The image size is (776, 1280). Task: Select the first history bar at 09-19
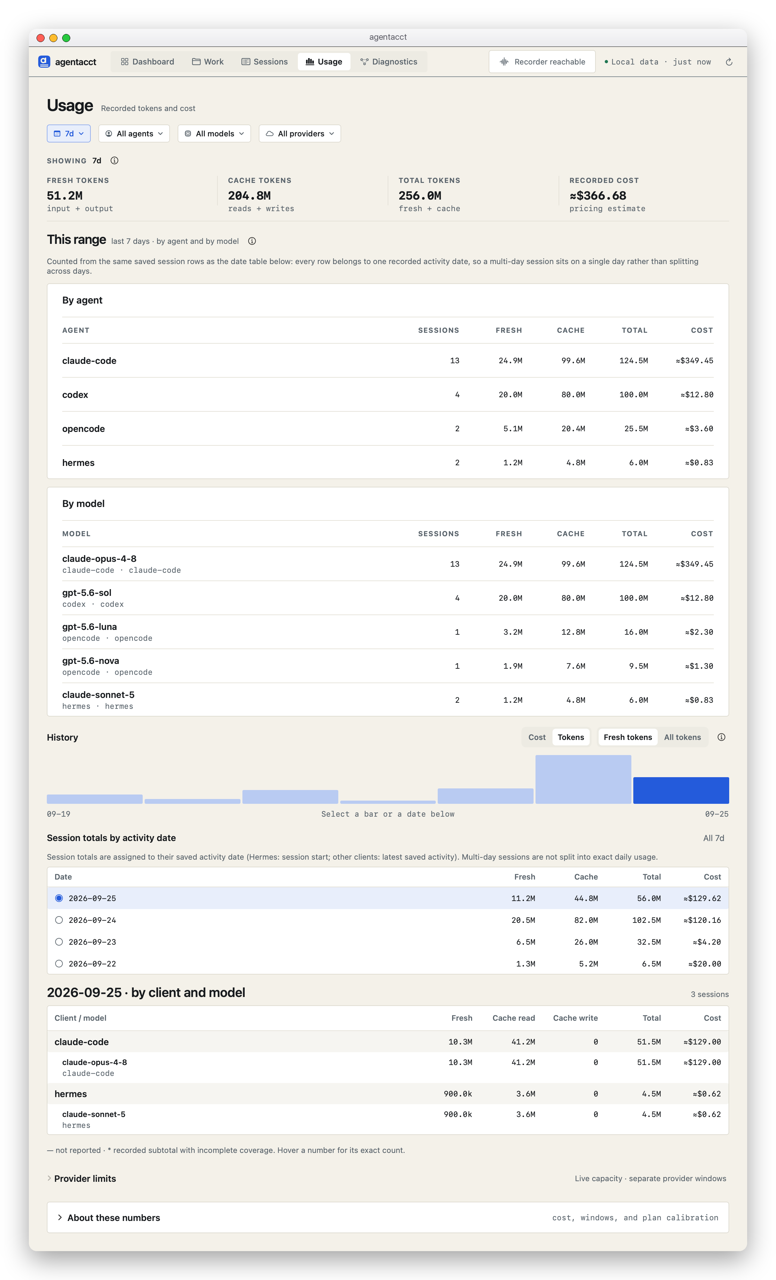click(95, 799)
